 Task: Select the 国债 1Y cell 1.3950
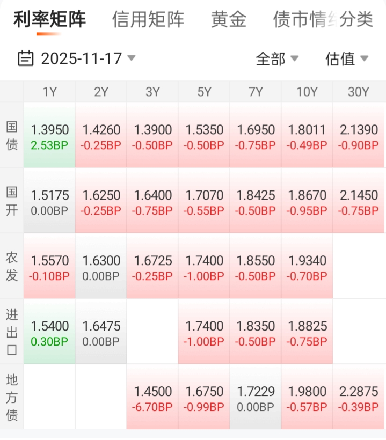[x=49, y=136]
